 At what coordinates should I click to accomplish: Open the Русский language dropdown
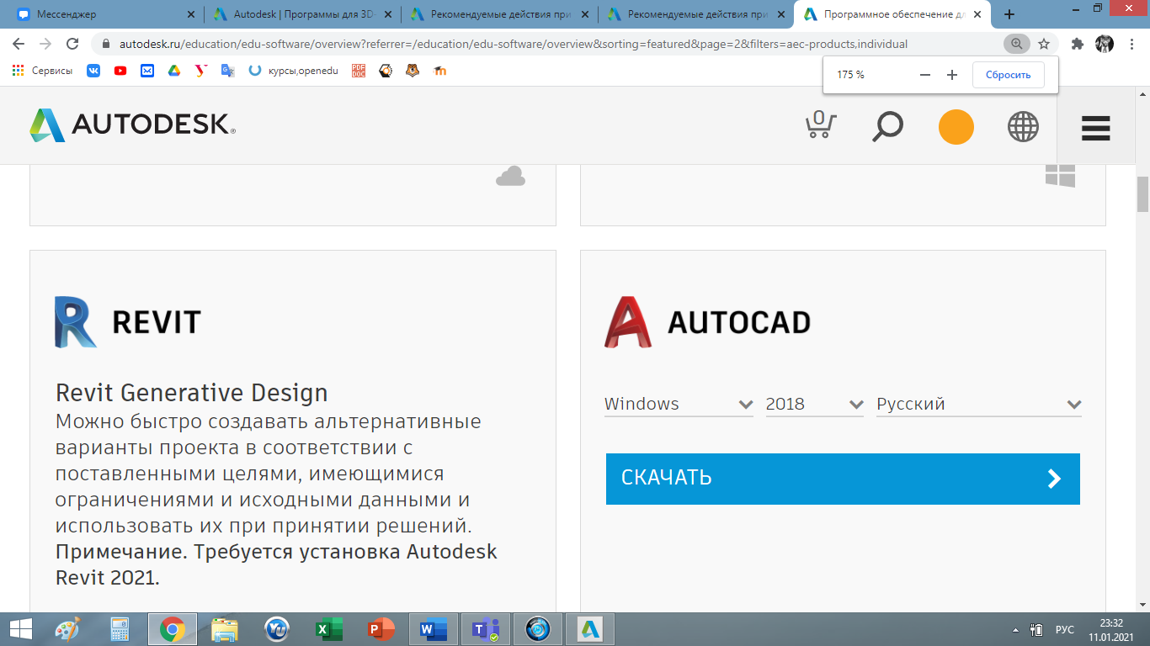[979, 404]
